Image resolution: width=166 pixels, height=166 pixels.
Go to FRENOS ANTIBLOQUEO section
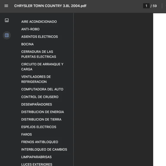pyautogui.click(x=40, y=142)
